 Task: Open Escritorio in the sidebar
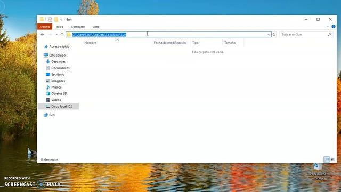pyautogui.click(x=58, y=74)
